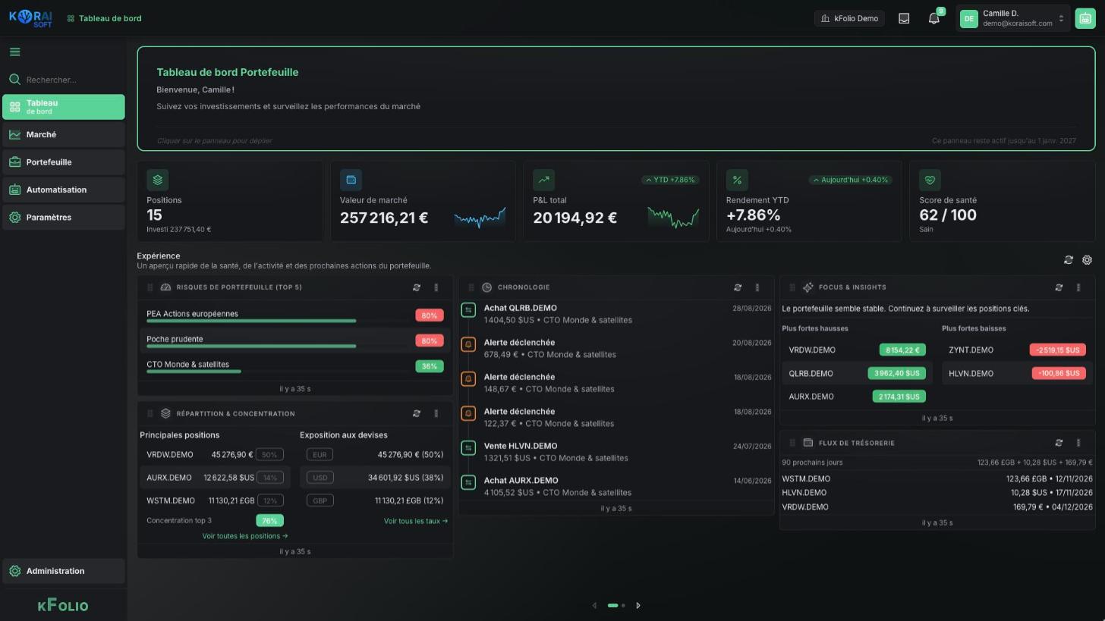The height and width of the screenshot is (621, 1105).
Task: Open Focus & Insights options menu
Action: tap(1078, 287)
